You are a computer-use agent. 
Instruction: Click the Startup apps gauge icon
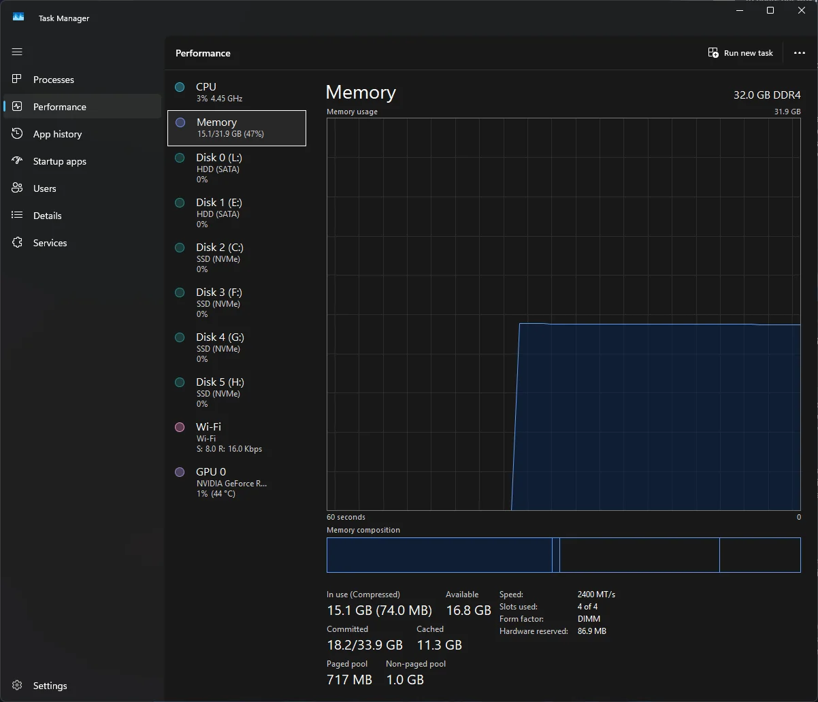(17, 161)
